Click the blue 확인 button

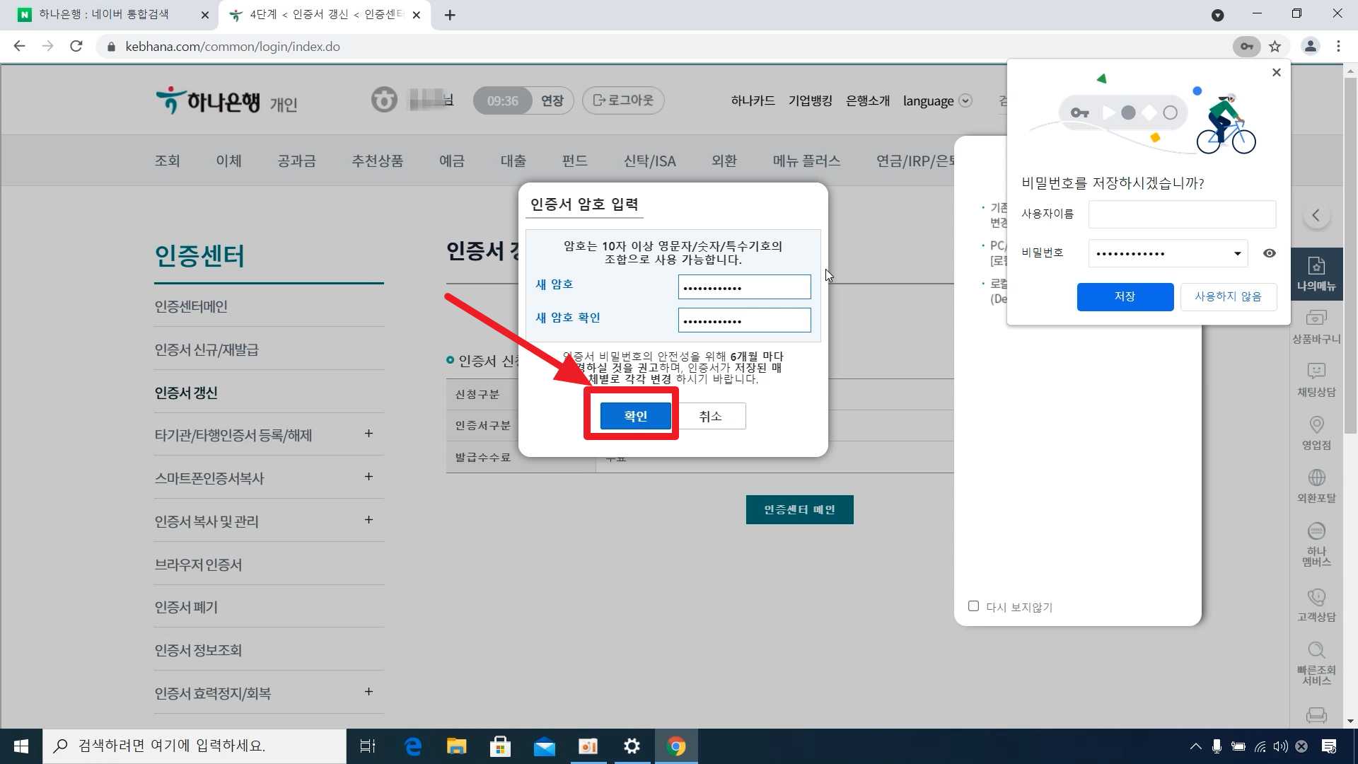[x=635, y=416]
